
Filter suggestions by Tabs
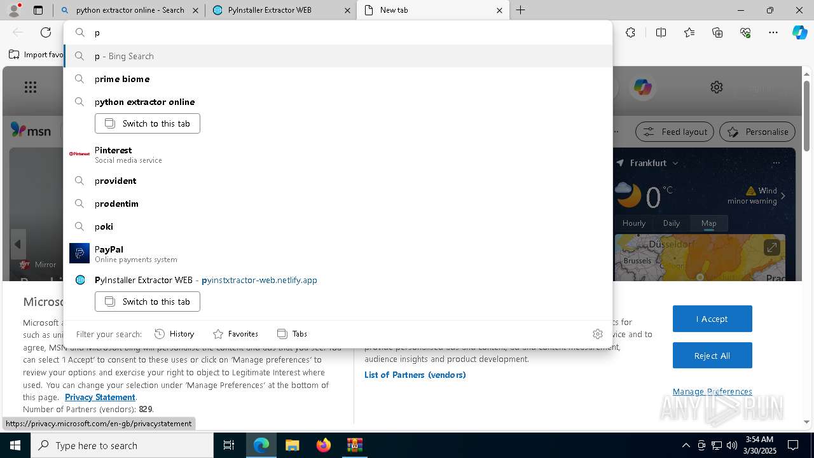pyautogui.click(x=293, y=334)
